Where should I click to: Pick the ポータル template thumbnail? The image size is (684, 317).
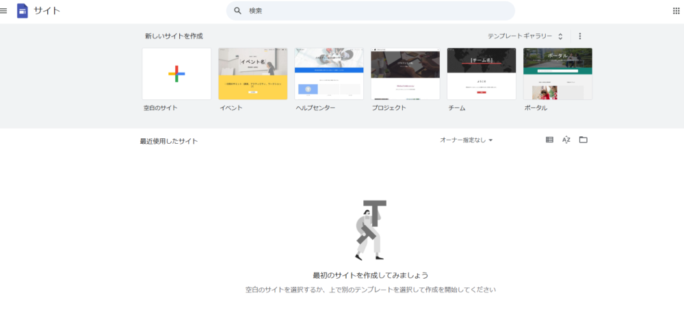(x=557, y=74)
